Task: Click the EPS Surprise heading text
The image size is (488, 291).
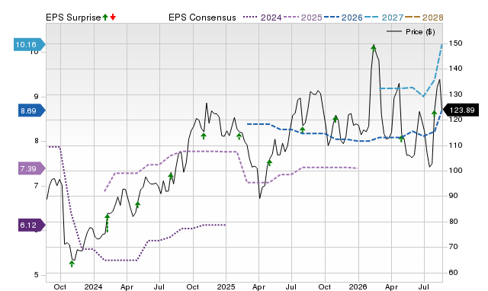Action: point(73,18)
